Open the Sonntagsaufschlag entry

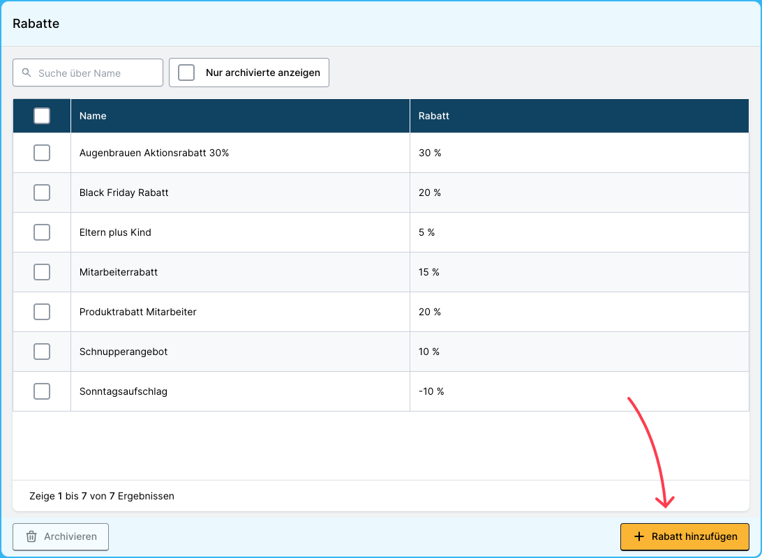124,391
